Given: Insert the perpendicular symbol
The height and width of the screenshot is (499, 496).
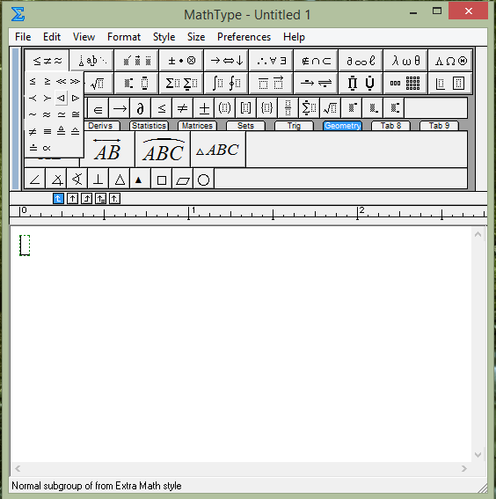Looking at the screenshot, I should 98,180.
